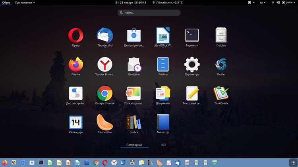Switch to the Все tab
Image resolution: width=298 pixels, height=167 pixels.
[163, 145]
